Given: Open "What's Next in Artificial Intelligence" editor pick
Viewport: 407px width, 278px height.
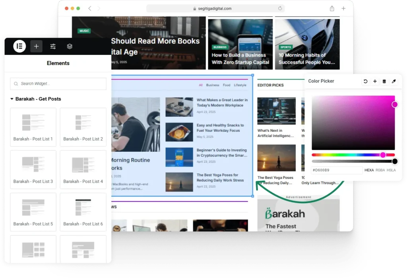Looking at the screenshot, I should [276, 133].
